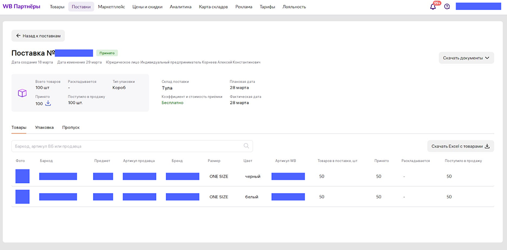Switch to the Пропуск tab
507x250 pixels.
pos(71,127)
